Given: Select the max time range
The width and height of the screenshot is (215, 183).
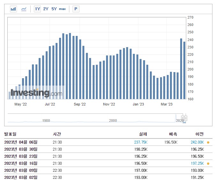Looking at the screenshot, I should tap(62, 9).
